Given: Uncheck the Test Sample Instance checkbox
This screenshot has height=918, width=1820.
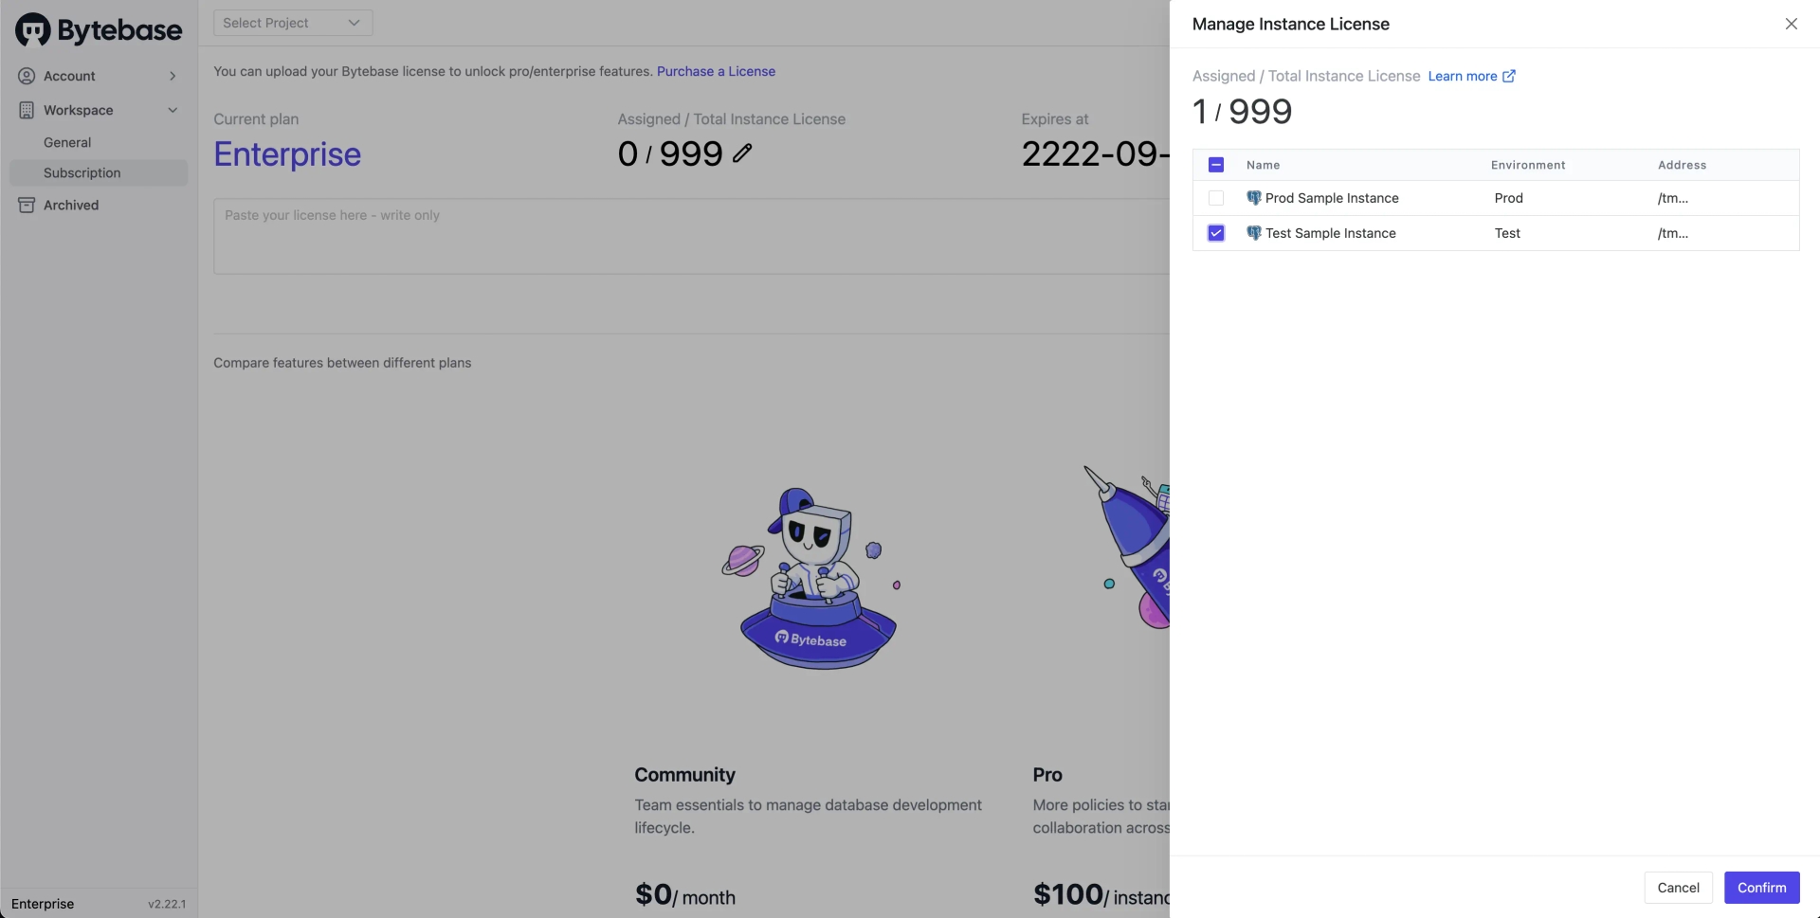Looking at the screenshot, I should [x=1216, y=233].
